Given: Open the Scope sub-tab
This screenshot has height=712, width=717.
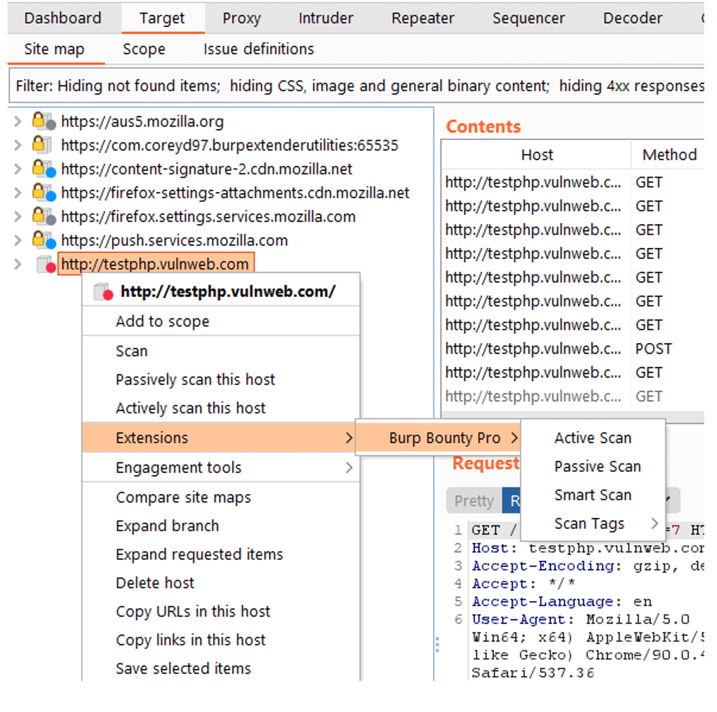Looking at the screenshot, I should (x=144, y=48).
